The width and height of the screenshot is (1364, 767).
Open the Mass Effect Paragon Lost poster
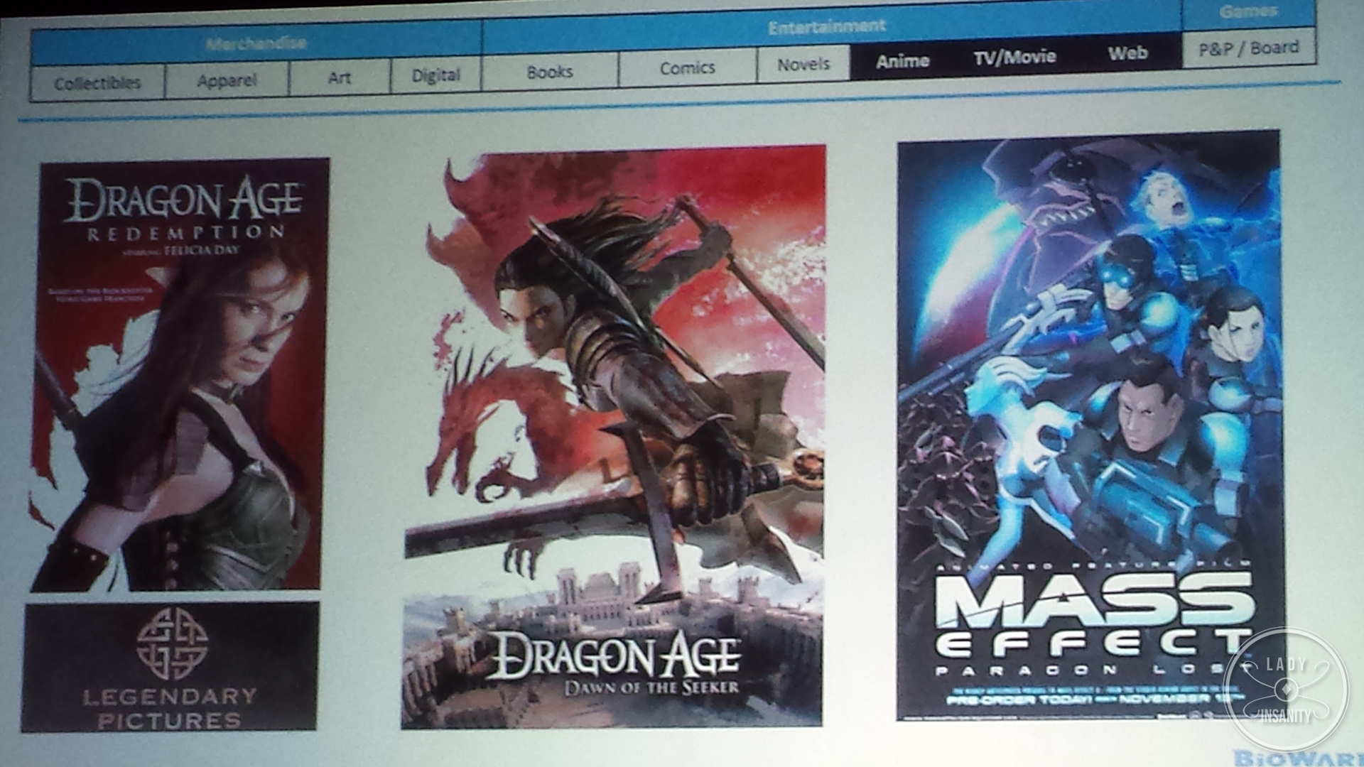click(x=1091, y=425)
